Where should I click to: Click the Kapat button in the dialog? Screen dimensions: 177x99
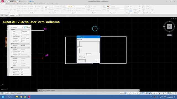click(97, 61)
